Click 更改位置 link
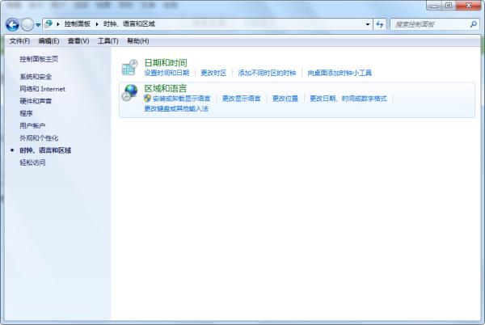Viewport: 485px width, 325px height. coord(285,99)
